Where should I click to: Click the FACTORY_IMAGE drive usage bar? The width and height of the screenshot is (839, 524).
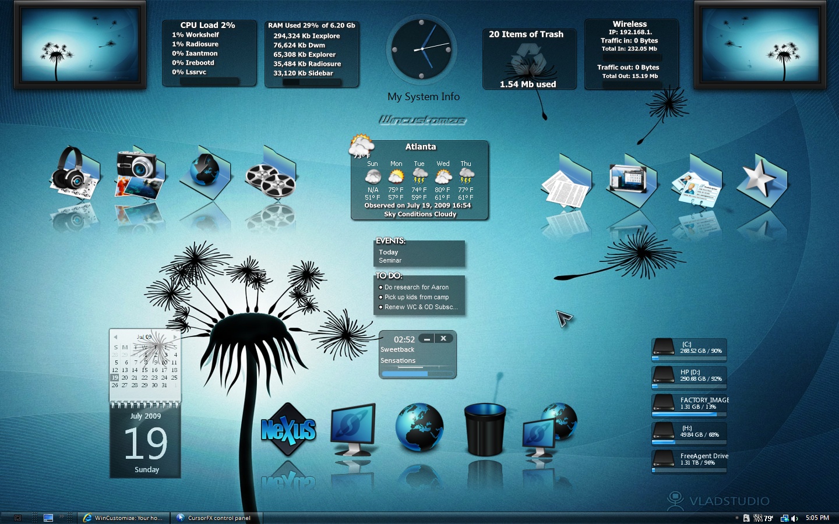[689, 415]
